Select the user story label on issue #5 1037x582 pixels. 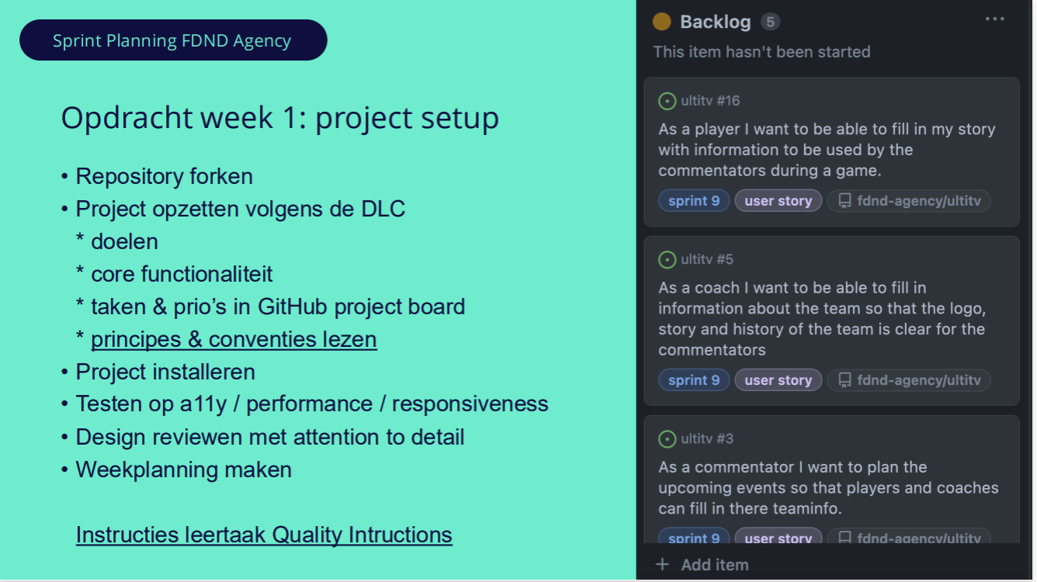coord(779,380)
